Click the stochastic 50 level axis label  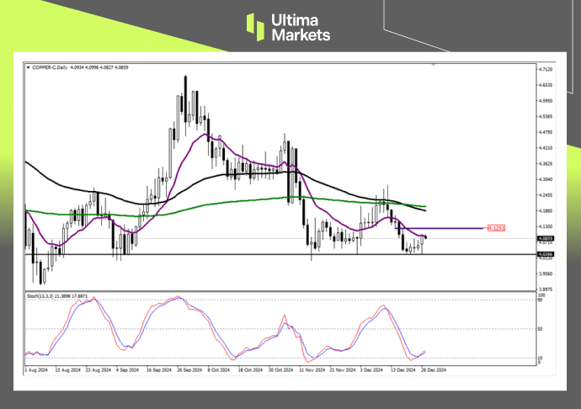[x=541, y=328]
